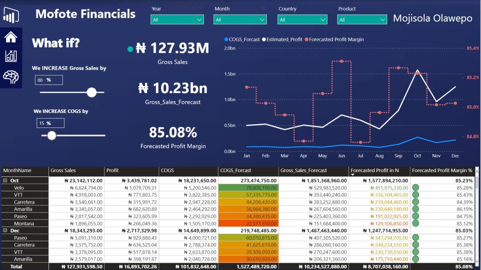Toggle COGS_Forcast series in chart legend
The width and height of the screenshot is (481, 270).
[242, 40]
